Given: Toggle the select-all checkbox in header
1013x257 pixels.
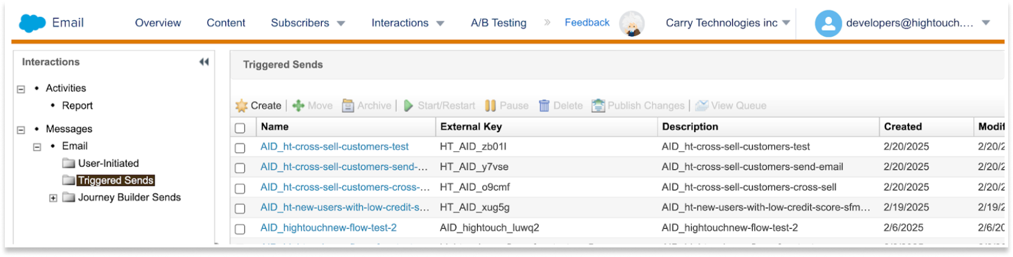Looking at the screenshot, I should (240, 128).
